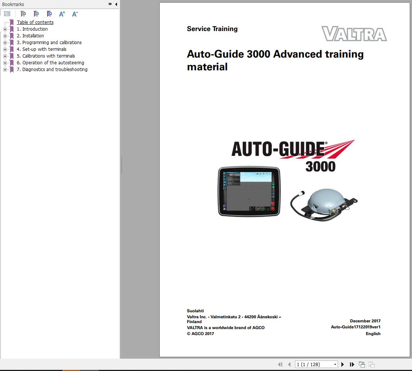
Task: Click the set bookmark destination icon
Action: pyautogui.click(x=49, y=14)
